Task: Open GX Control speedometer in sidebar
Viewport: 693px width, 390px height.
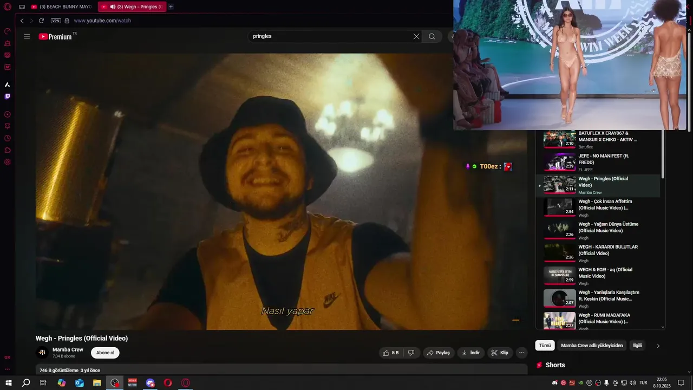Action: pos(8,31)
